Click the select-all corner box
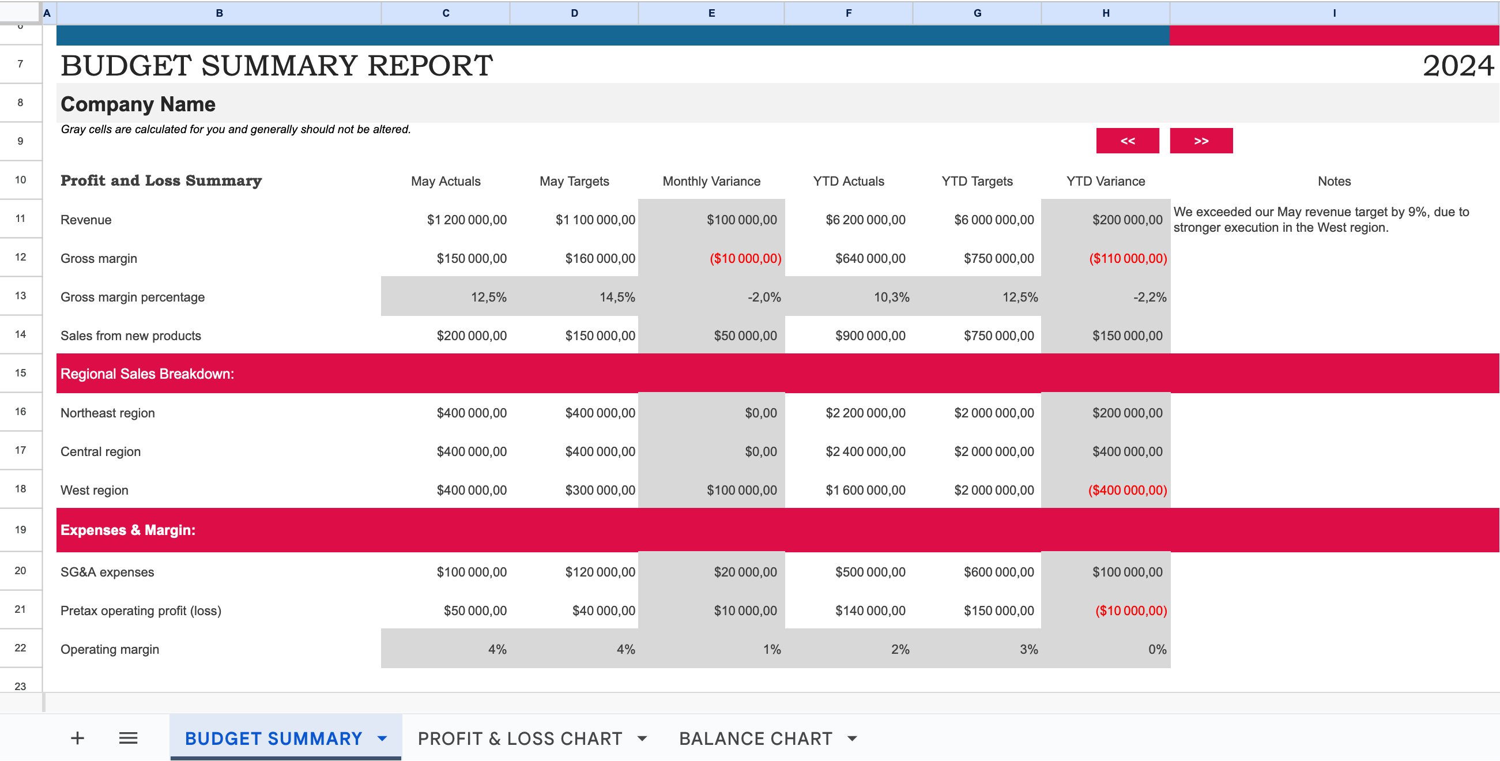Screen dimensions: 1500x761 click(20, 12)
